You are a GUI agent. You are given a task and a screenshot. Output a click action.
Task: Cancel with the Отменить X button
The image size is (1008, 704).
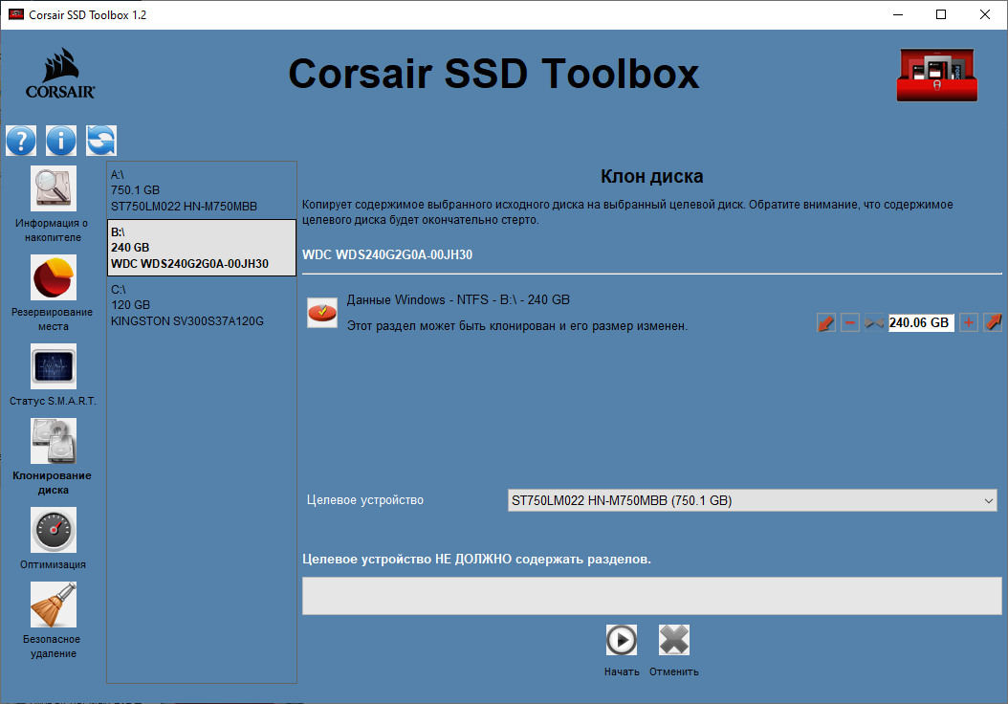673,640
